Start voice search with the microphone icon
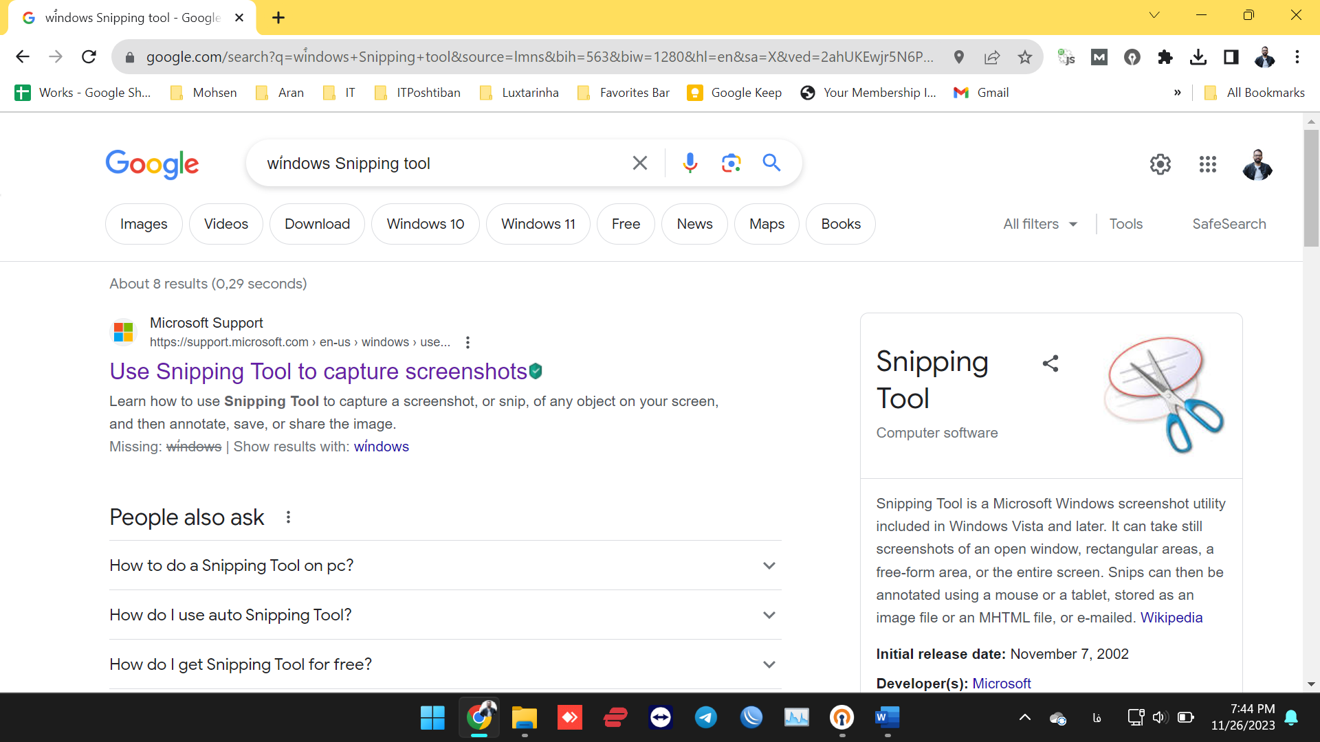The image size is (1320, 742). 690,163
